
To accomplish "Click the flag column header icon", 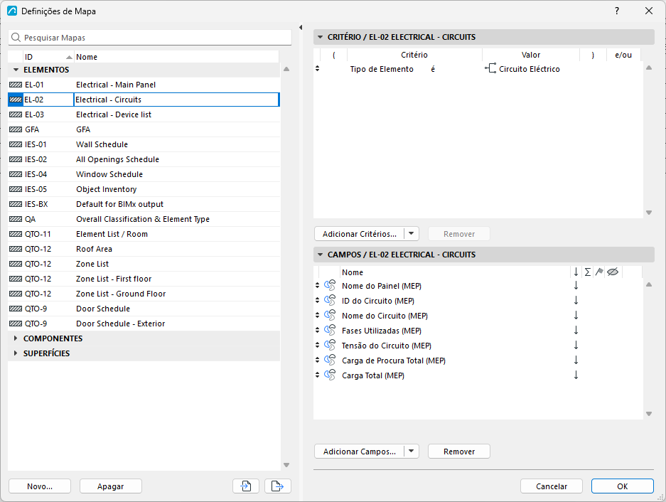I will [x=599, y=272].
